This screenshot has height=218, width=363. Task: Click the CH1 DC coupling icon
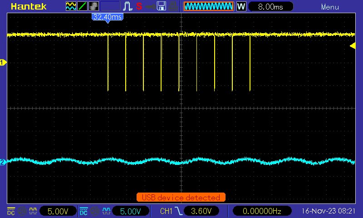coord(11,211)
